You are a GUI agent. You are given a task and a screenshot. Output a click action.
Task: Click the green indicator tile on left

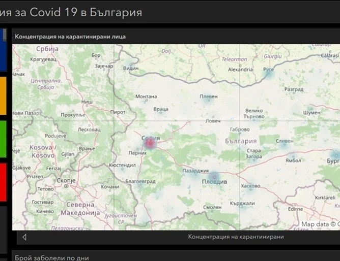3,139
